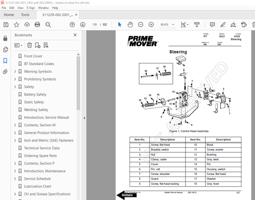Expand Contents, Section P bookmark
255x200 pixels.
pyautogui.click(x=15, y=163)
